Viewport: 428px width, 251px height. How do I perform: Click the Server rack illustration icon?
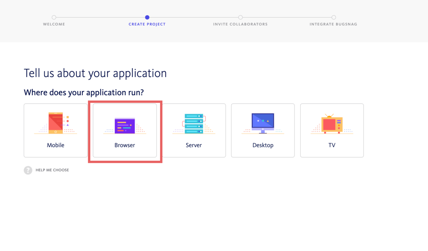pyautogui.click(x=194, y=124)
